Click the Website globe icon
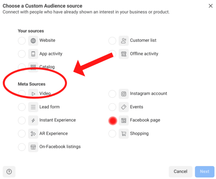 pos(33,40)
